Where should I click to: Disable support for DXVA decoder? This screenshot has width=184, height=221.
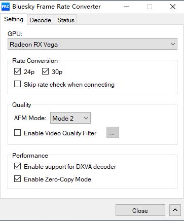(x=17, y=166)
